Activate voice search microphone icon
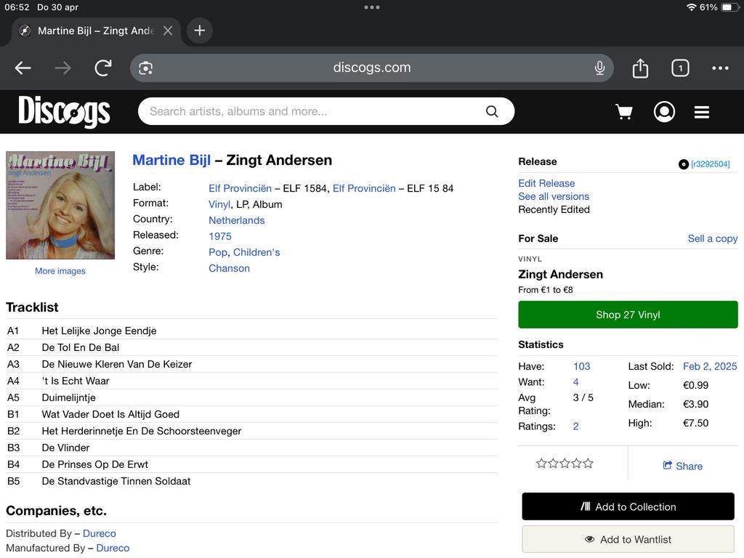This screenshot has width=744, height=558. [x=599, y=68]
